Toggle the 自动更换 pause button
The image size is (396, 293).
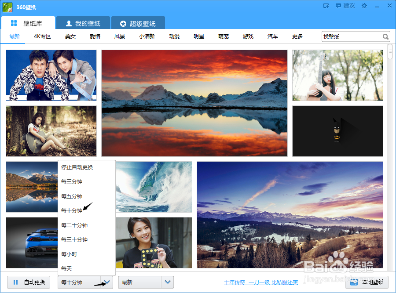pos(29,282)
